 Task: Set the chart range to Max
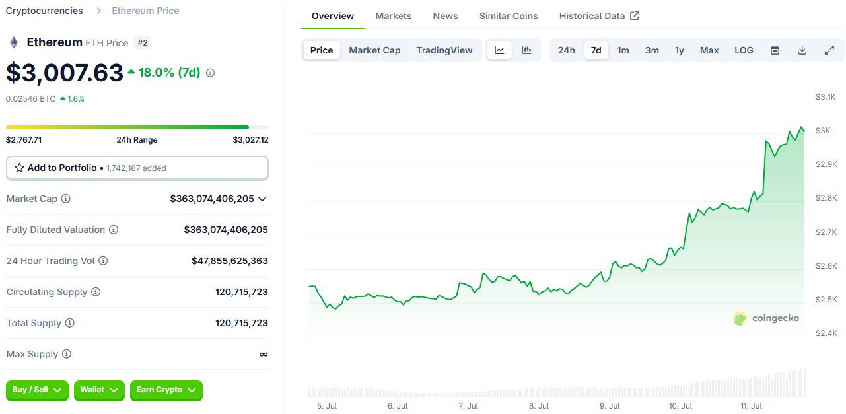709,50
